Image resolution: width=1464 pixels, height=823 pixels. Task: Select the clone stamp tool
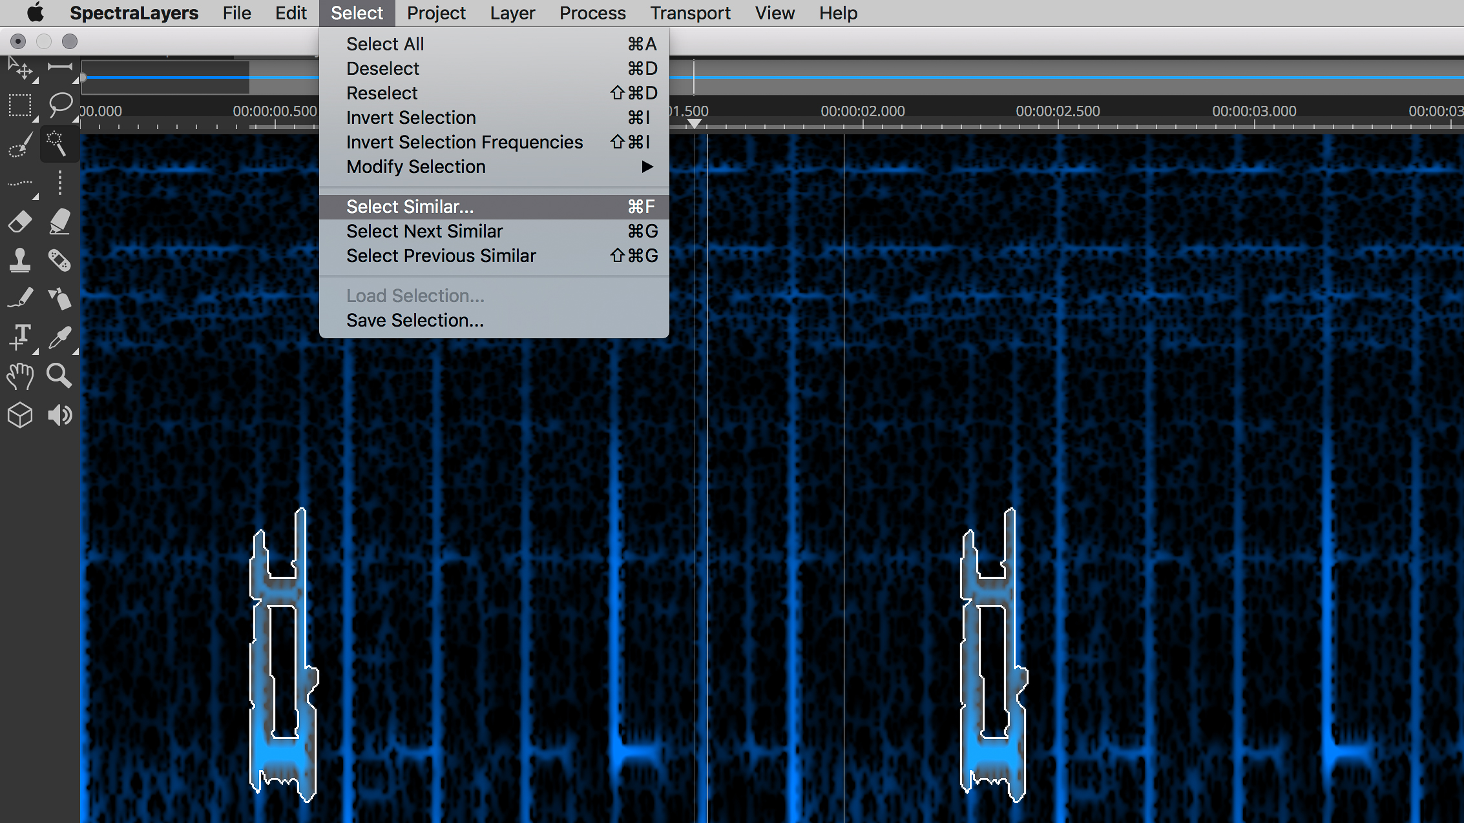(19, 260)
